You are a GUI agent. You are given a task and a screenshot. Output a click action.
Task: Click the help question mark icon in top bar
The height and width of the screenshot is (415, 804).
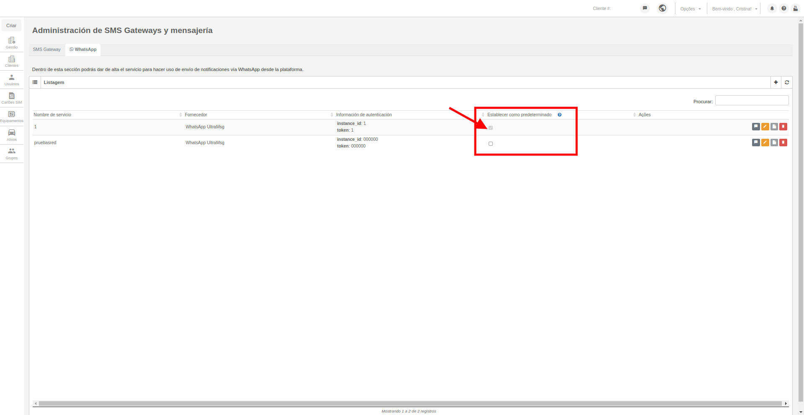[x=784, y=8]
